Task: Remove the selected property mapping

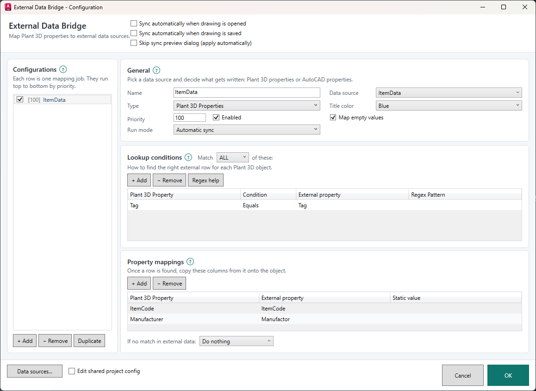Action: pyautogui.click(x=169, y=283)
